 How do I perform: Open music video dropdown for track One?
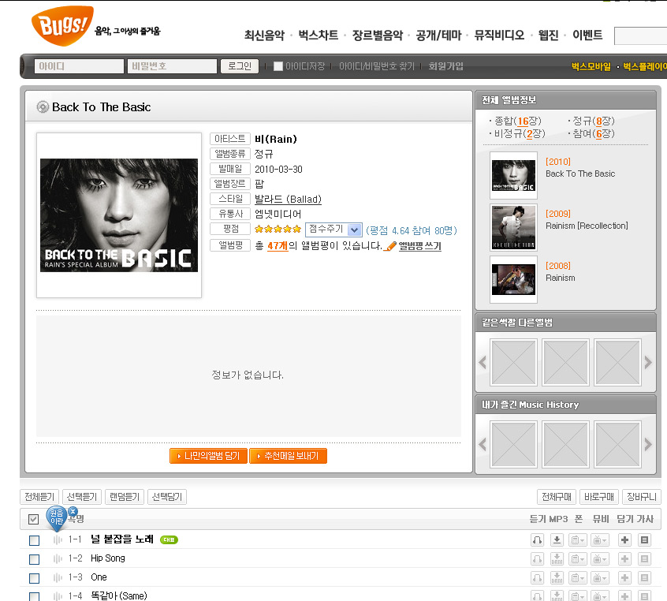coord(601,577)
